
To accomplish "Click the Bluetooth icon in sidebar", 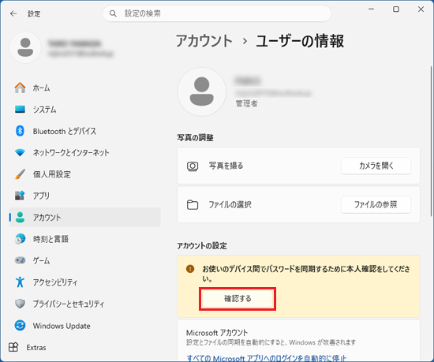I will coord(20,131).
